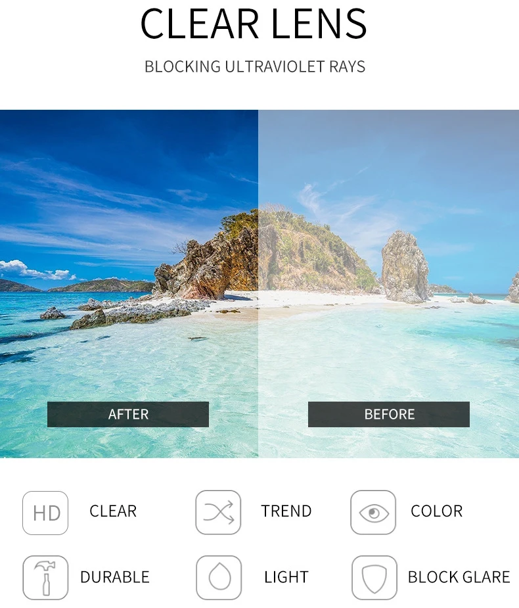
Task: Select the AFTER label banner
Action: [x=128, y=415]
